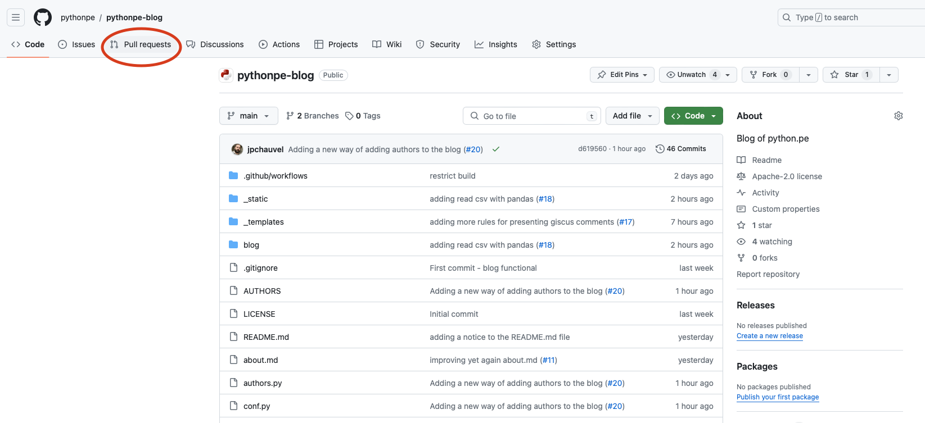Click the jpchauvel author name
925x423 pixels.
(265, 149)
